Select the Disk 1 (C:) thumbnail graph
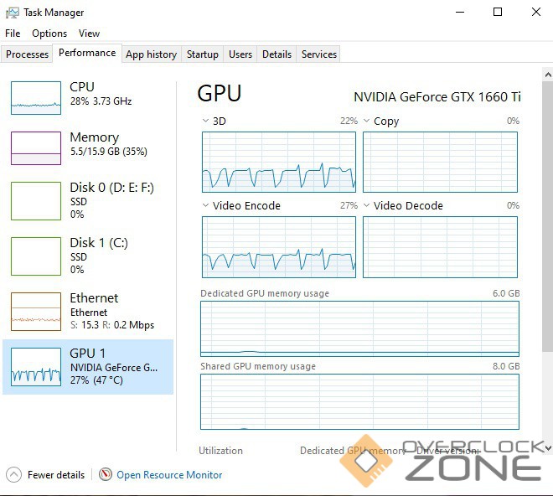 click(36, 256)
